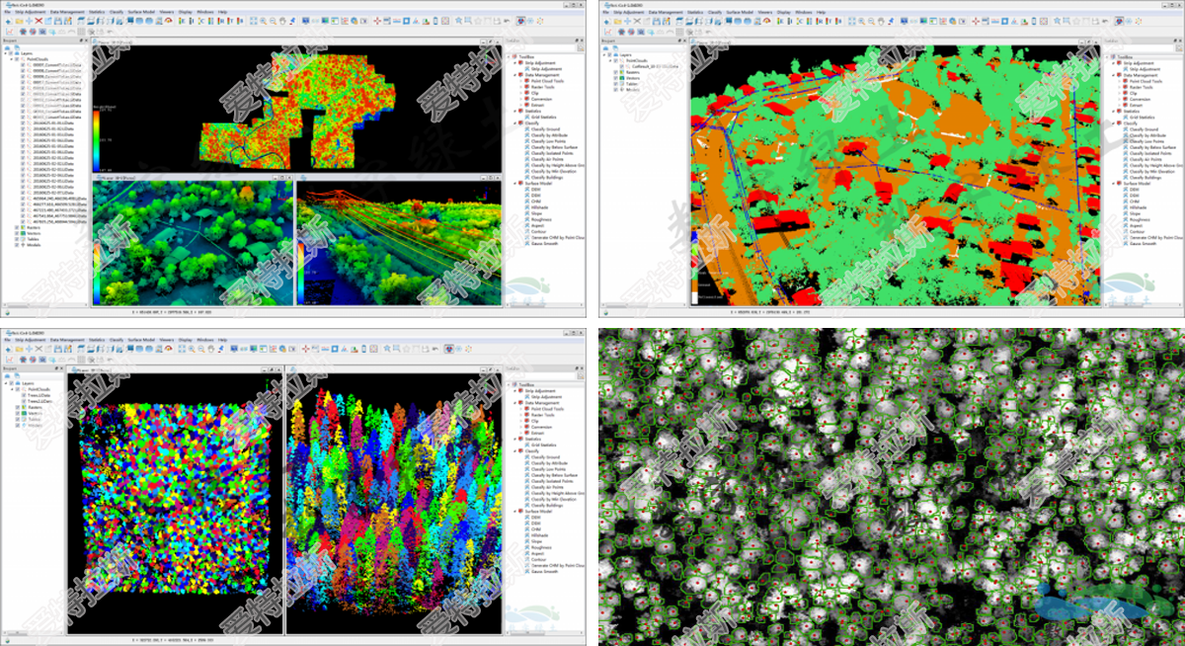Expand Point Cloud Tools in the top-left window's Toolbox

pos(521,80)
